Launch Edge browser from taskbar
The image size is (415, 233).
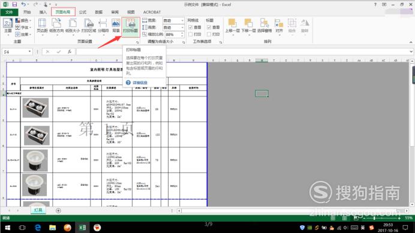pos(38,228)
